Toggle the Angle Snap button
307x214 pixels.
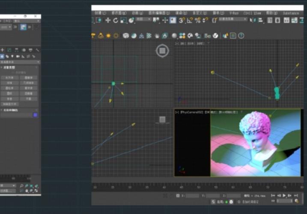190,21
